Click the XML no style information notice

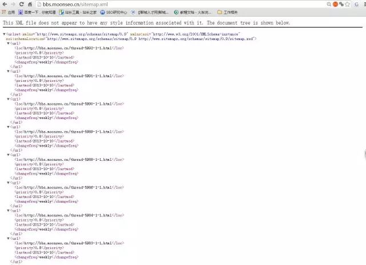point(146,23)
